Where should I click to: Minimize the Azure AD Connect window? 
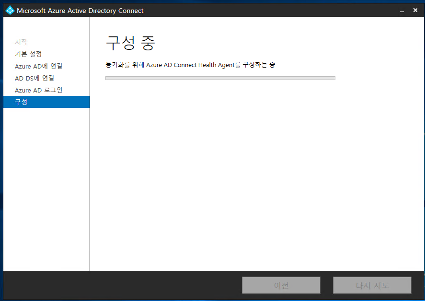pos(402,11)
